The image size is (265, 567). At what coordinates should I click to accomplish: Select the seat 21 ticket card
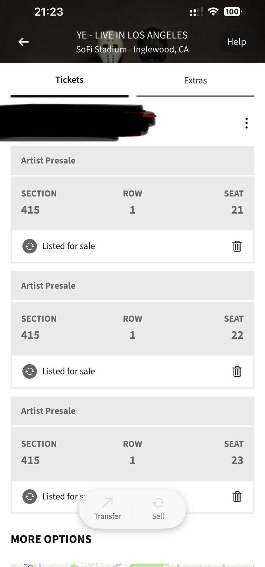pyautogui.click(x=132, y=203)
